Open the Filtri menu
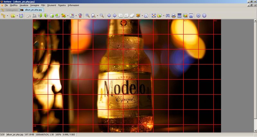Screen dimensions: 257x137 pos(43,5)
